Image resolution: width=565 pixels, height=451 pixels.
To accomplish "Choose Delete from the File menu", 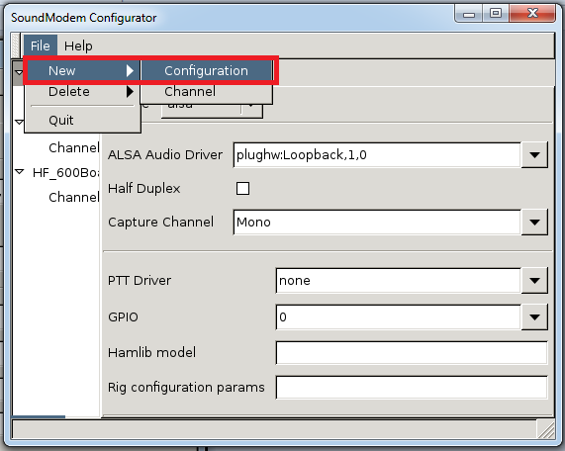I will coord(82,92).
